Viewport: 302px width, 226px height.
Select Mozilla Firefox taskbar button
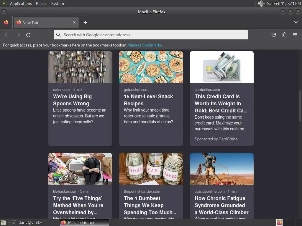[84, 222]
